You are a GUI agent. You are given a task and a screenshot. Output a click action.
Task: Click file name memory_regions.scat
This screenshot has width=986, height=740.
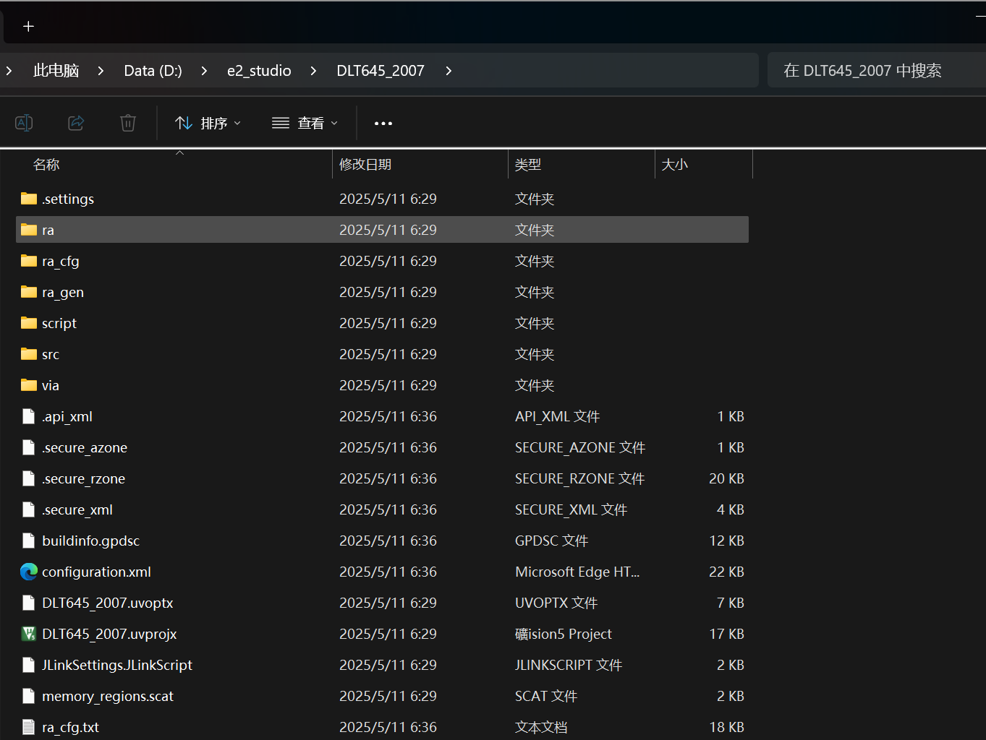pyautogui.click(x=108, y=697)
